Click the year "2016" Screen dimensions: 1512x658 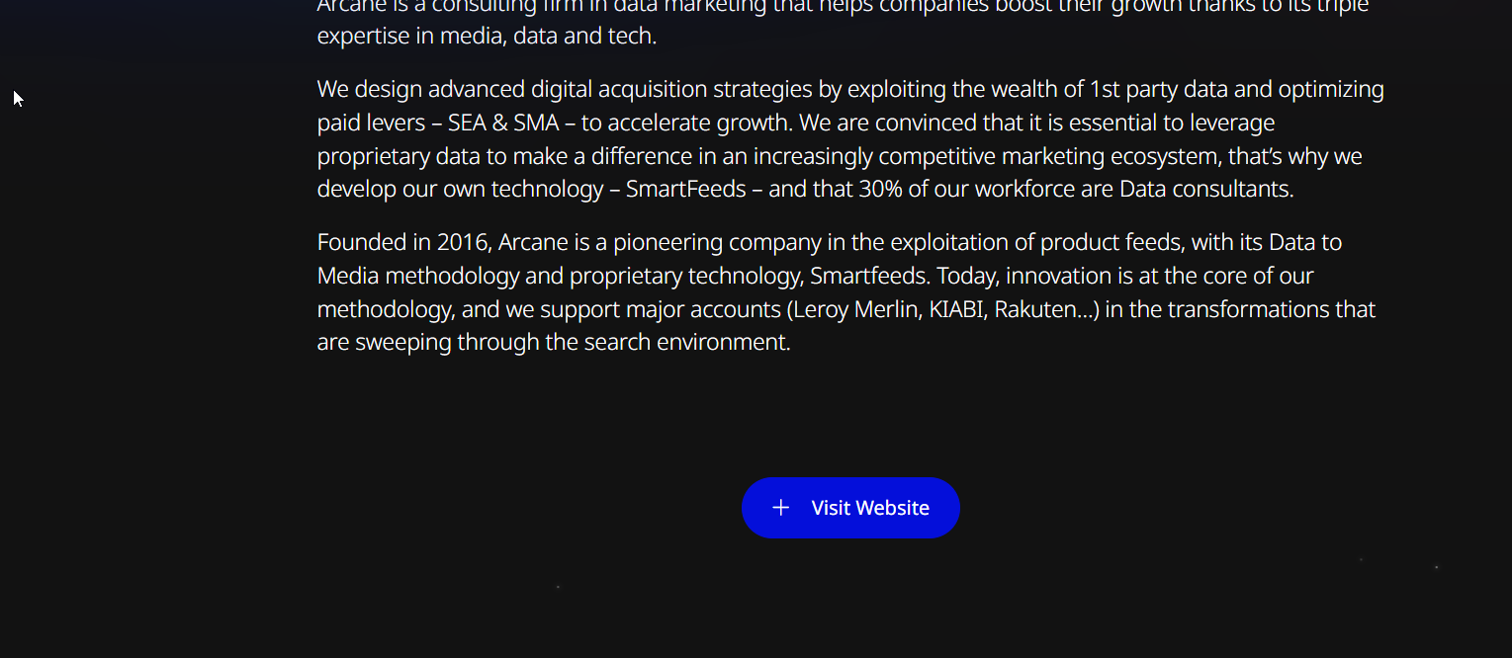[x=463, y=243]
